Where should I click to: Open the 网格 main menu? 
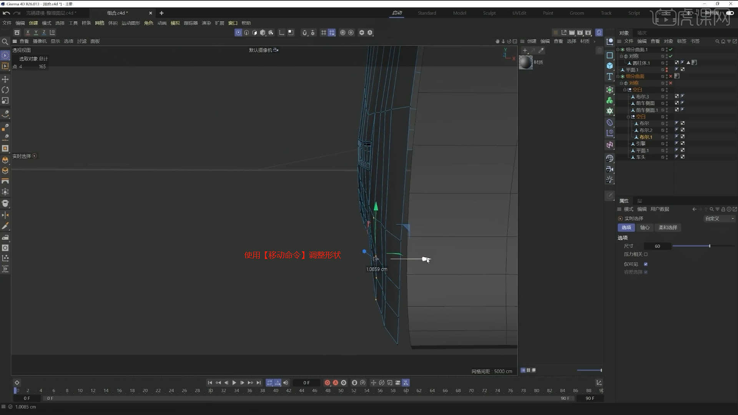click(100, 23)
